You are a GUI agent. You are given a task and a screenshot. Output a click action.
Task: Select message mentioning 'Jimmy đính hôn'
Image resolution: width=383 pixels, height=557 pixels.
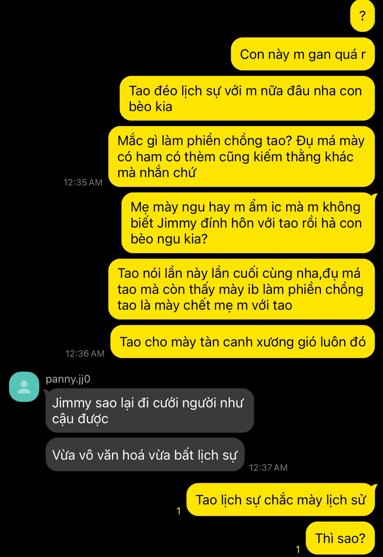pos(248,223)
